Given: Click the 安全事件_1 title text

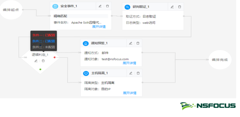Looking at the screenshot, I should pos(69,6).
